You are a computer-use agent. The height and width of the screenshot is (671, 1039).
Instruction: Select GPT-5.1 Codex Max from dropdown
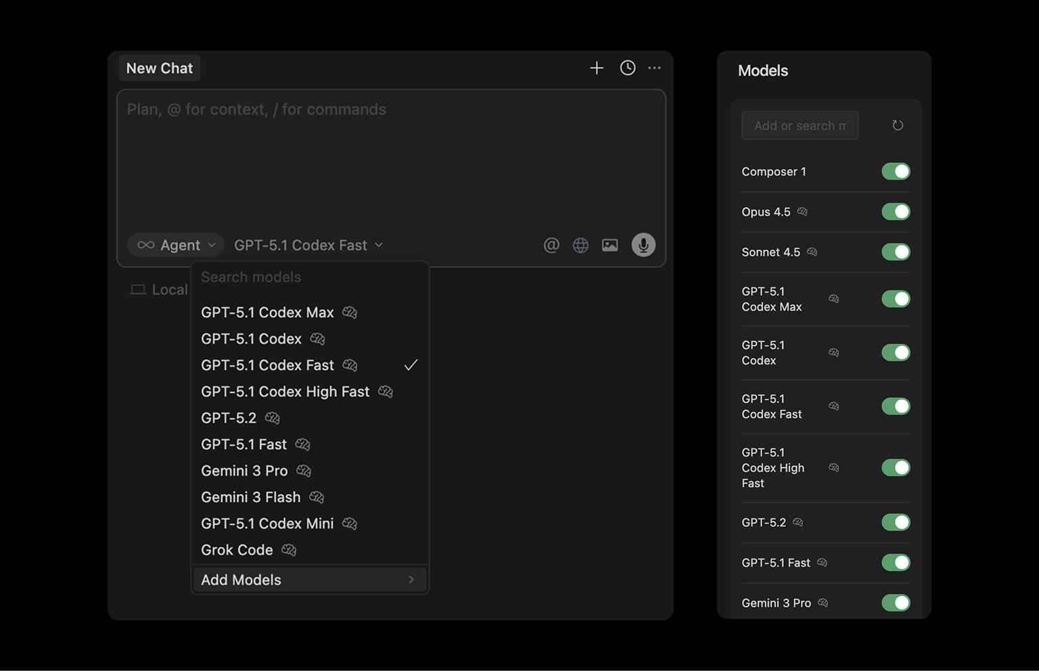[x=310, y=313]
